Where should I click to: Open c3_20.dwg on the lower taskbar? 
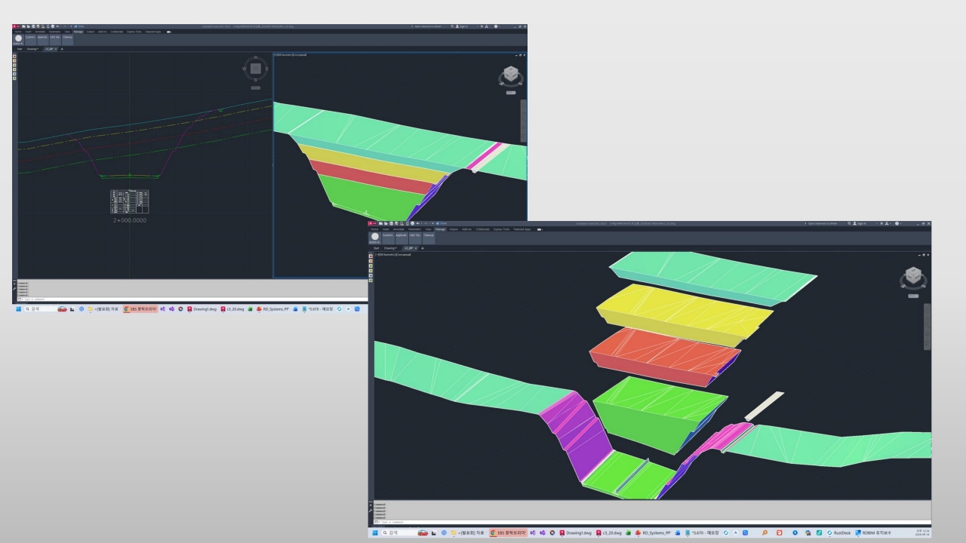[609, 533]
